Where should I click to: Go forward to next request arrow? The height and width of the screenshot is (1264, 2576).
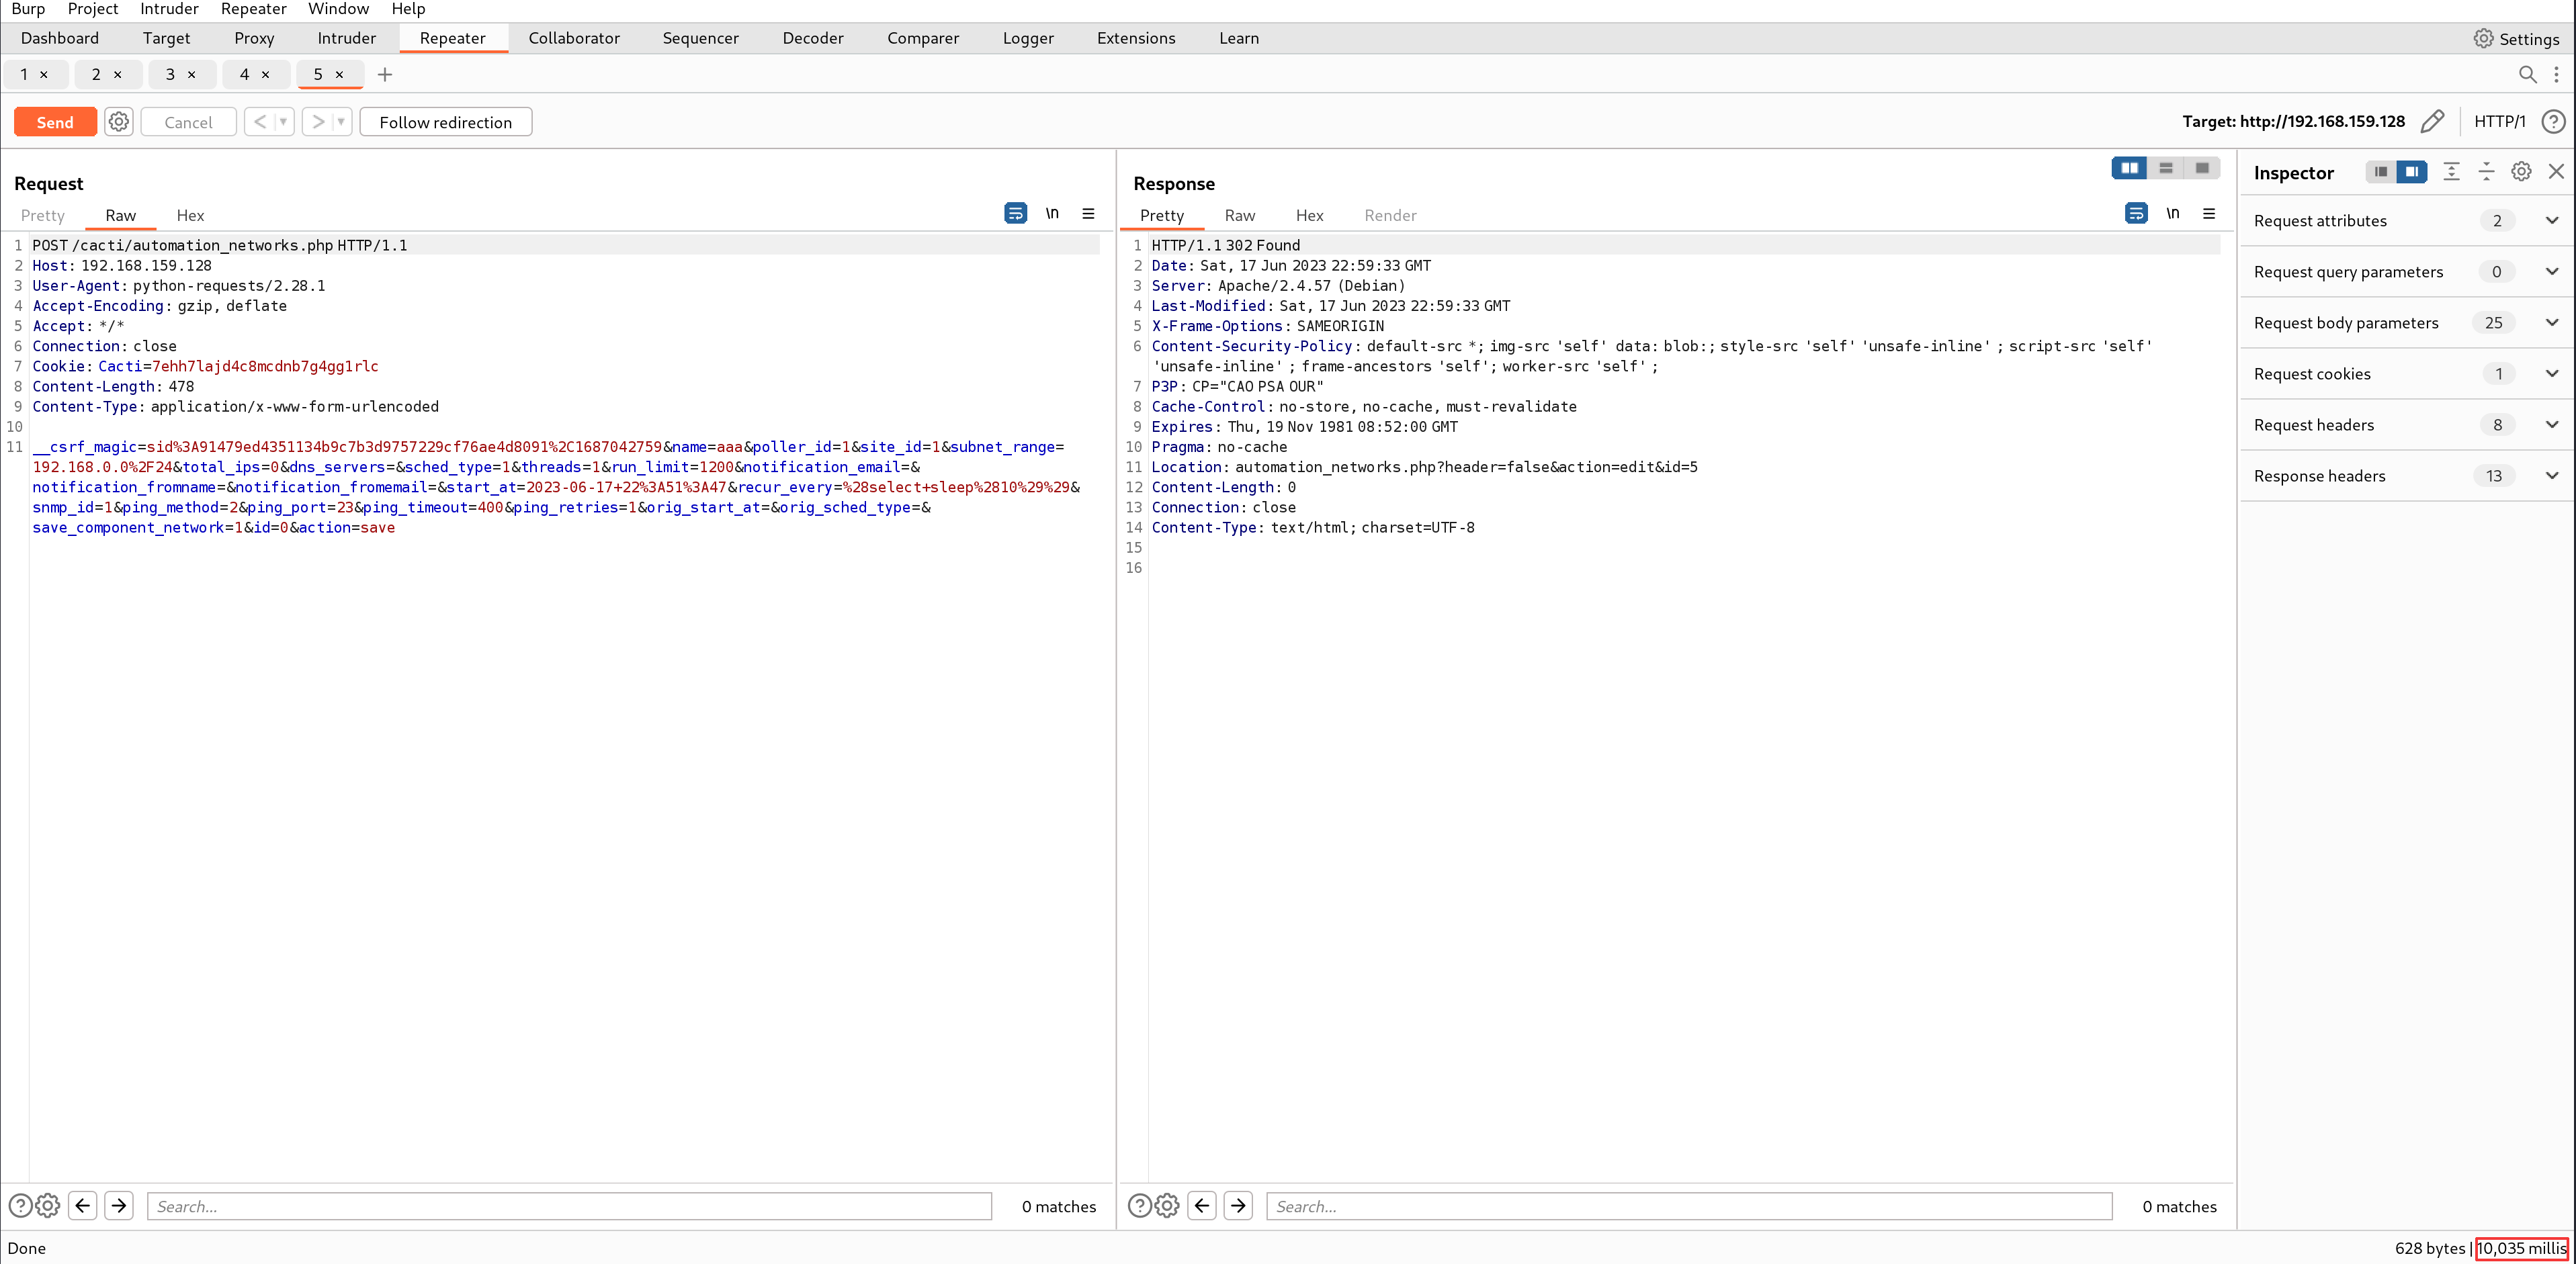click(x=318, y=122)
